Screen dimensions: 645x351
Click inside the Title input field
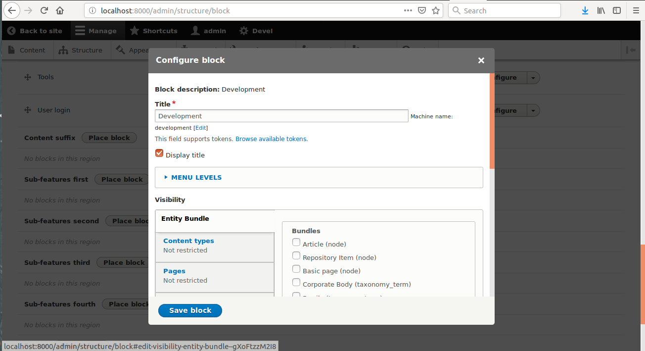point(281,116)
